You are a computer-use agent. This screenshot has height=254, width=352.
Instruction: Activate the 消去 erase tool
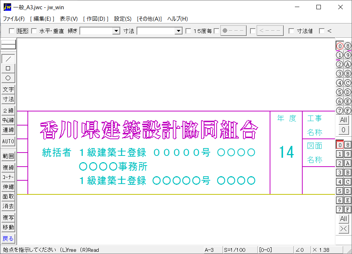(8, 206)
